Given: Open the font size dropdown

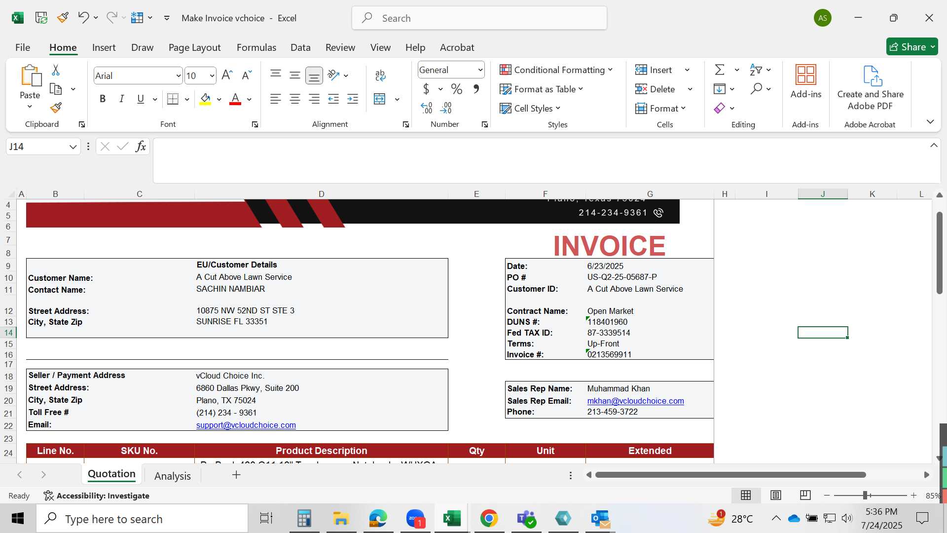Looking at the screenshot, I should point(212,76).
